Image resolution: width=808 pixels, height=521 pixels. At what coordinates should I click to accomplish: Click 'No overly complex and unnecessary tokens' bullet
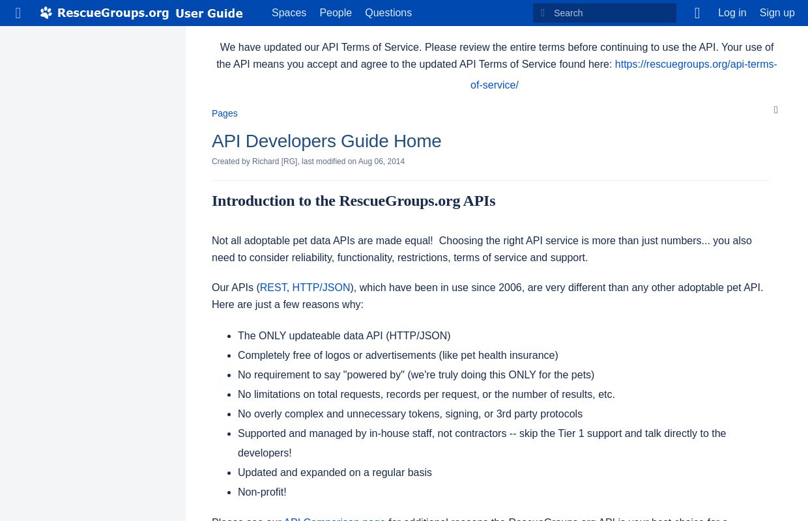click(410, 414)
